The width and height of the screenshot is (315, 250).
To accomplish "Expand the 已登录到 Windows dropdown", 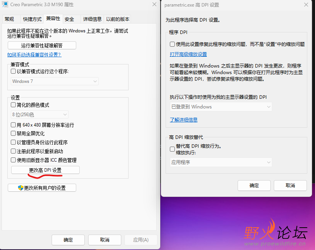I will [221, 107].
